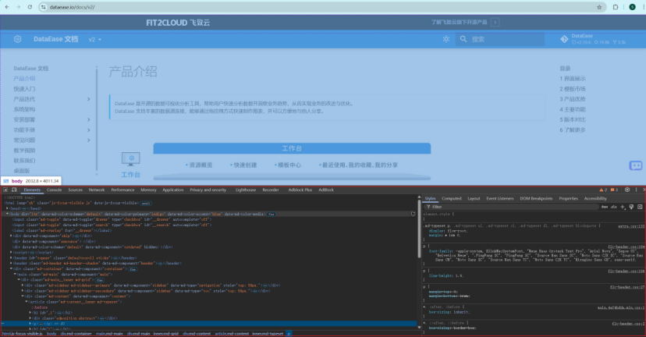Click site info icon in address bar
Screen dimensions: 646x337
(43, 7)
